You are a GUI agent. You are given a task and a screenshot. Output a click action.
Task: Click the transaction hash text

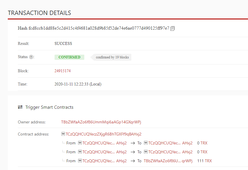click(x=99, y=28)
